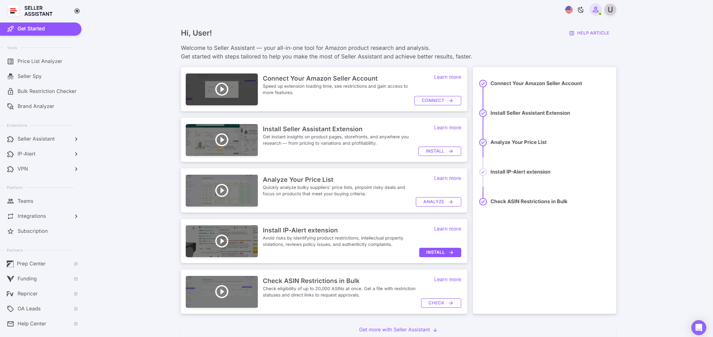Viewport: 713px width, 337px height.
Task: Click external link icon next to Help Center
Action: 76,324
